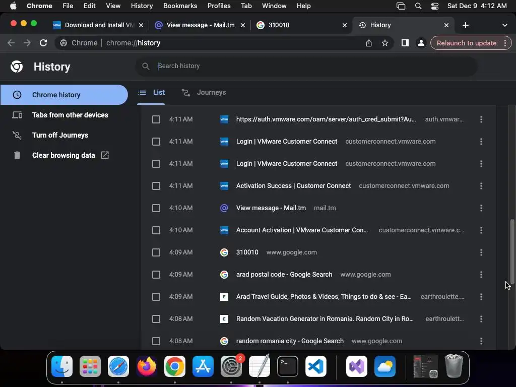
Task: Switch to the 310010 browser tab
Action: tap(301, 25)
